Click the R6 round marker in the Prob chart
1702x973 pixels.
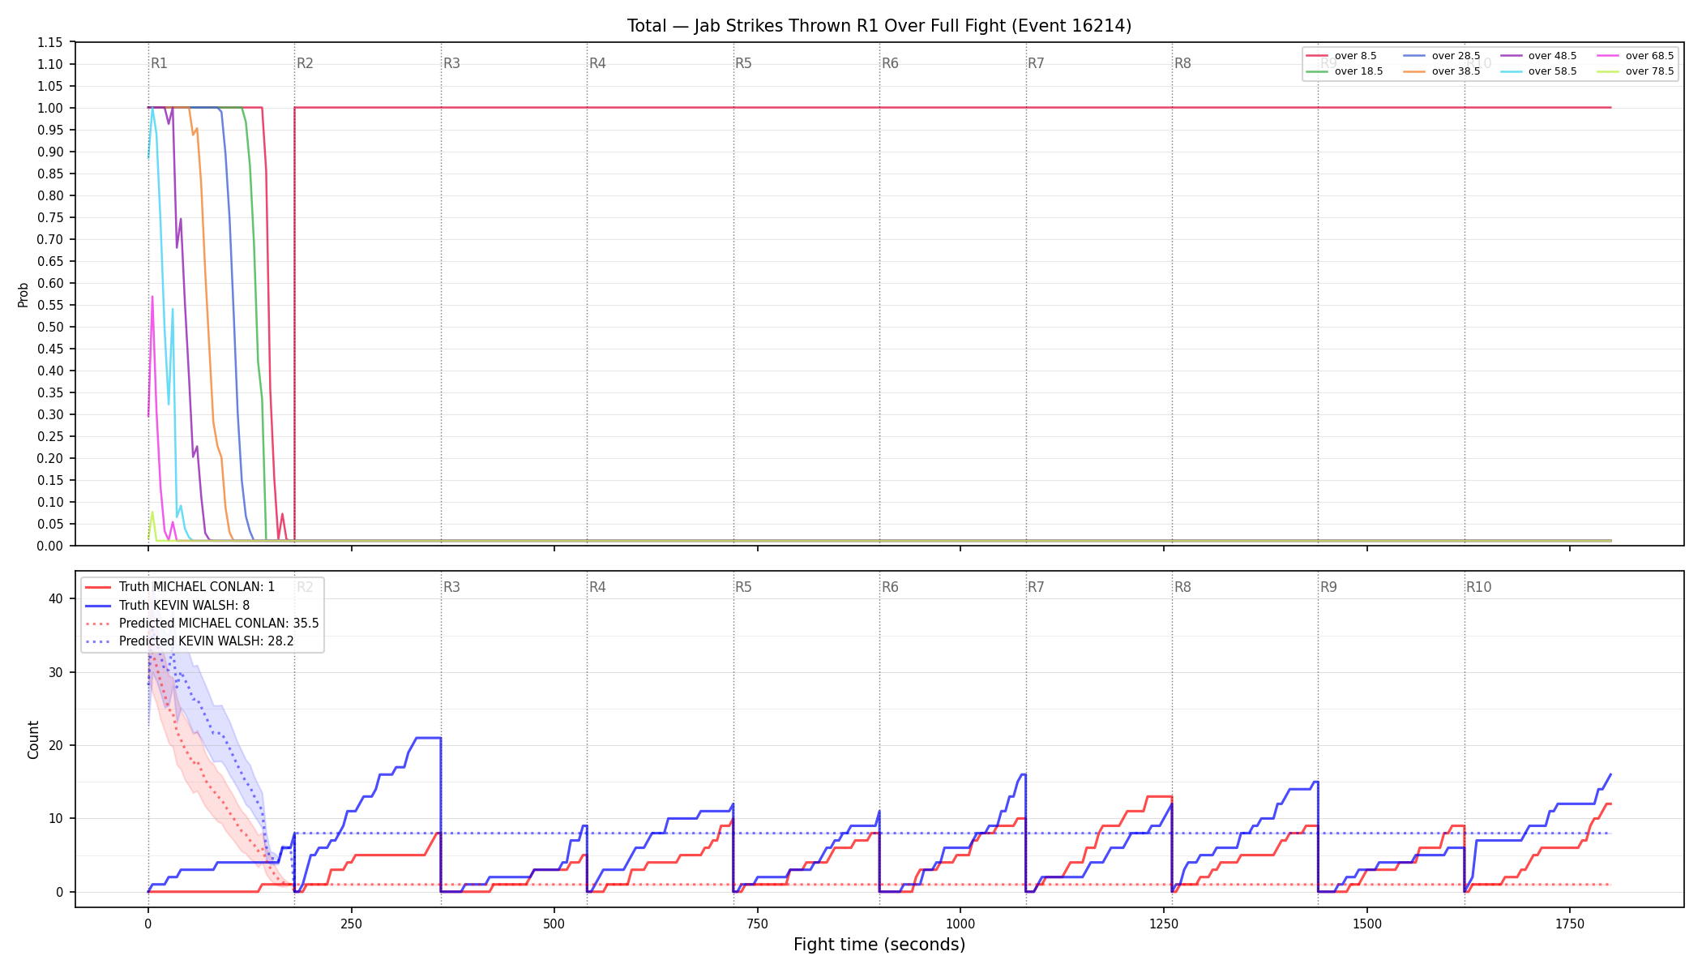(x=890, y=63)
